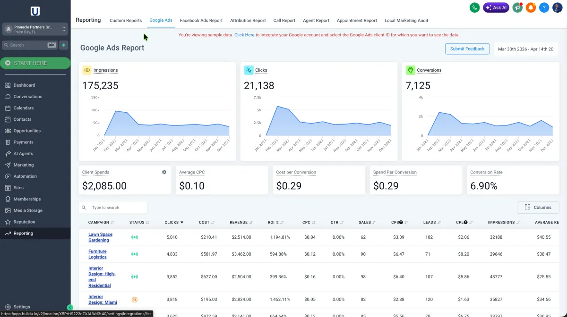This screenshot has height=317, width=567.
Task: Click the campaign 'Type to search' field
Action: coord(117,208)
